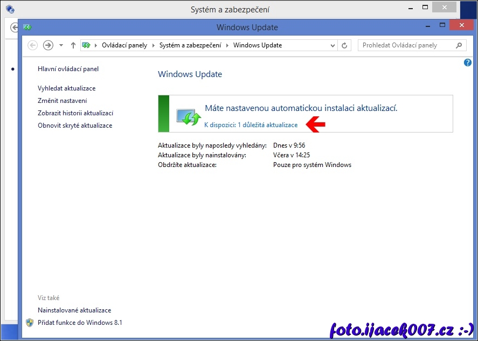Show Zobrazit historii aktualizací

(75, 113)
